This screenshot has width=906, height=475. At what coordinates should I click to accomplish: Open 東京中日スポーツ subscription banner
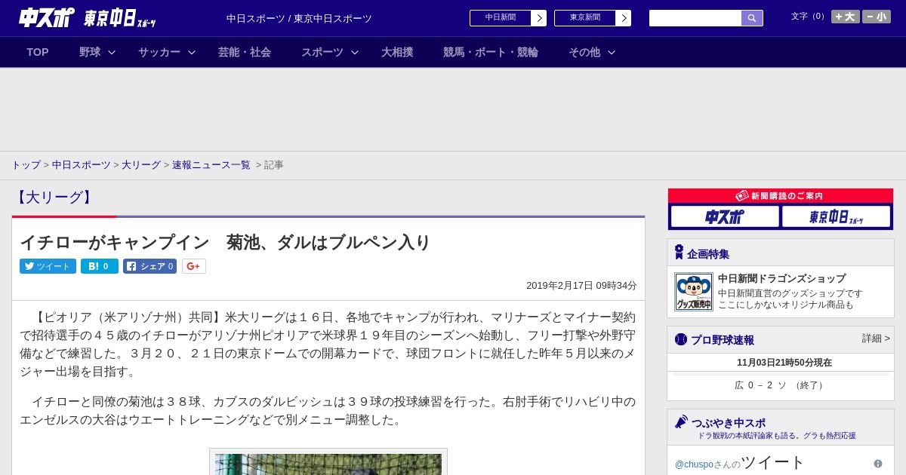click(x=837, y=216)
